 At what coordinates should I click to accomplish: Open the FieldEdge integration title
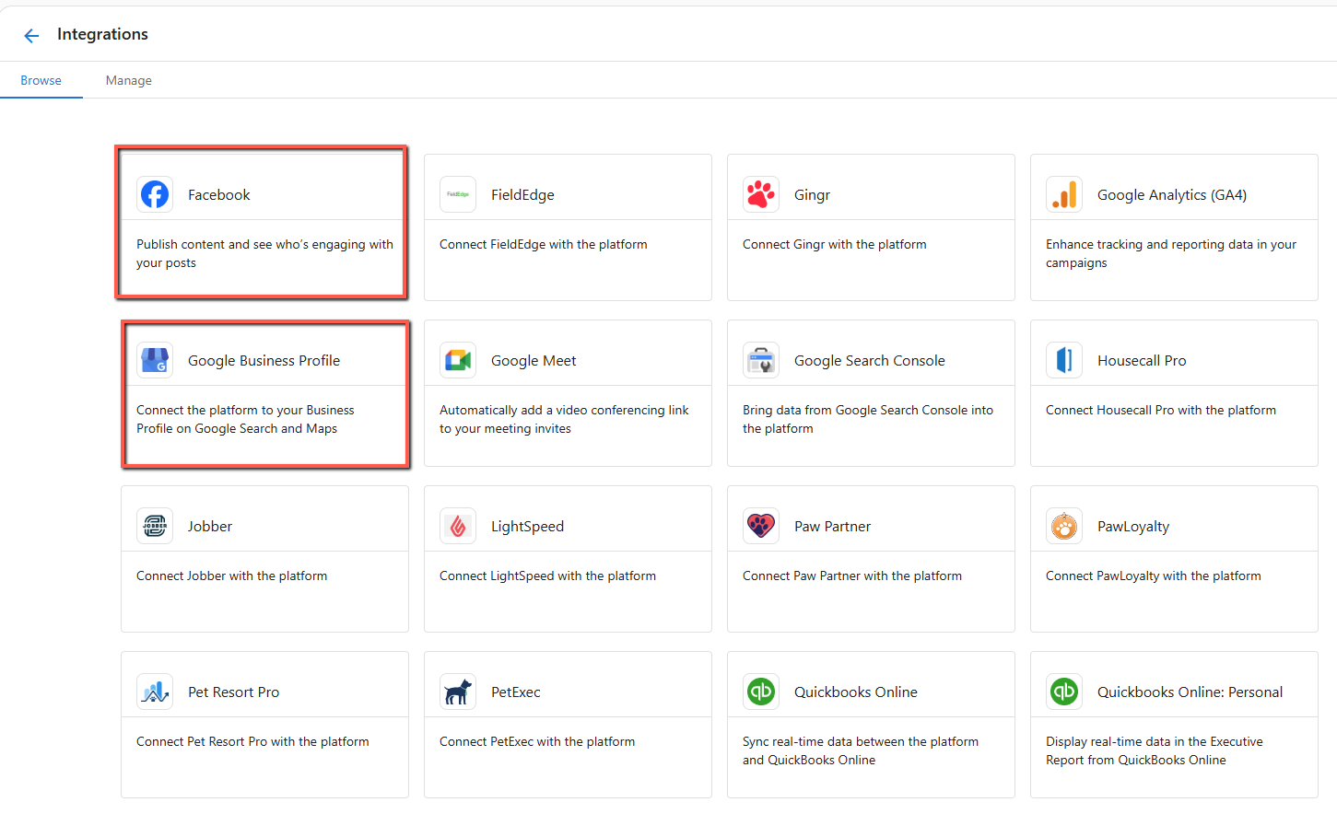522,194
